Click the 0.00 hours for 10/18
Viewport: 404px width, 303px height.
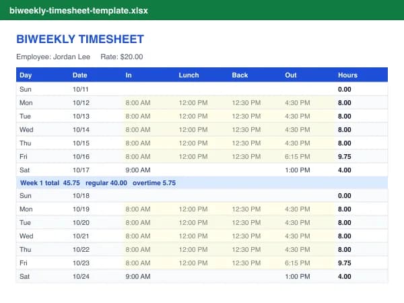tap(345, 195)
